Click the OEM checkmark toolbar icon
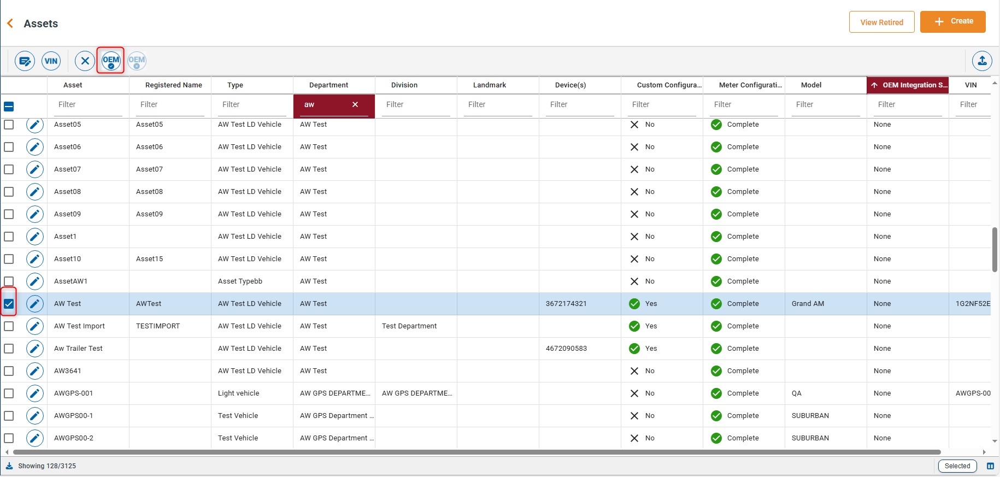The height and width of the screenshot is (477, 1000). pos(111,61)
